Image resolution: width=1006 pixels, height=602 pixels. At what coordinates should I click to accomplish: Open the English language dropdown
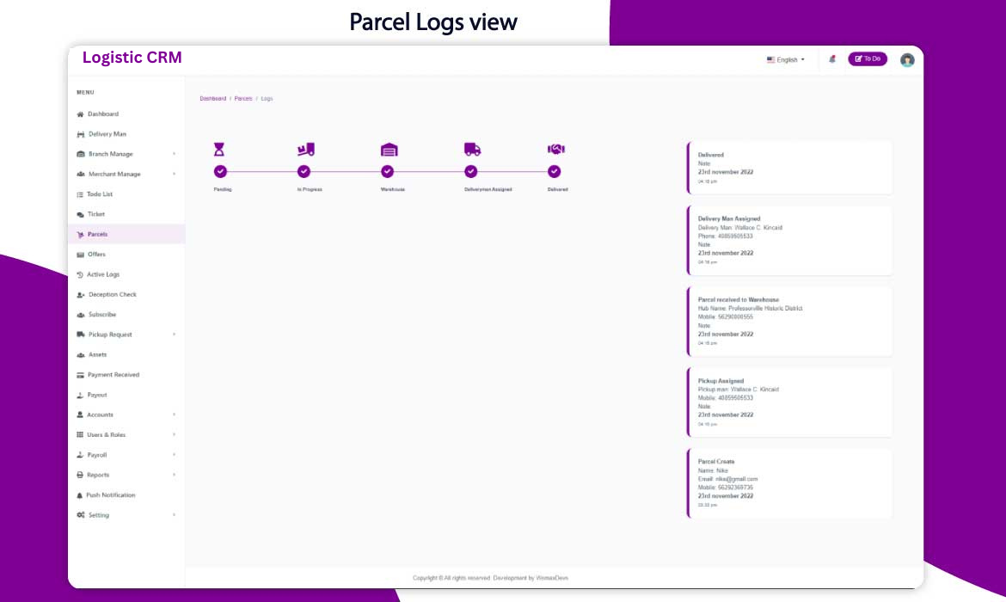pyautogui.click(x=786, y=60)
